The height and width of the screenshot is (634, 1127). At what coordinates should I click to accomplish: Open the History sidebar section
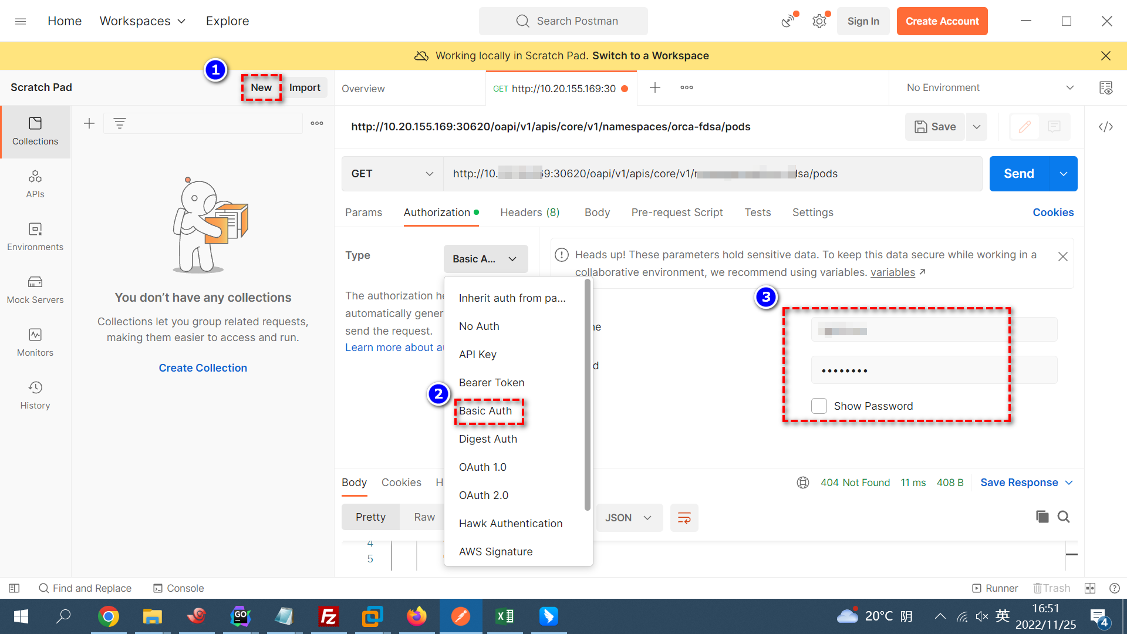35,395
